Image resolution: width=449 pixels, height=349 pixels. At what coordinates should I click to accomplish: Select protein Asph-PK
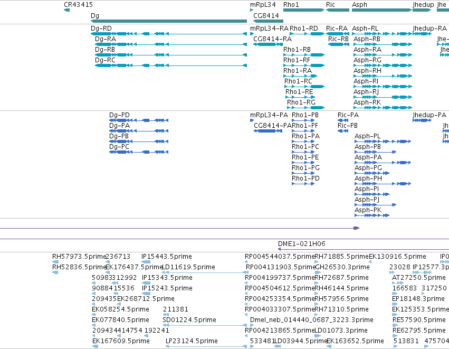[x=372, y=215]
